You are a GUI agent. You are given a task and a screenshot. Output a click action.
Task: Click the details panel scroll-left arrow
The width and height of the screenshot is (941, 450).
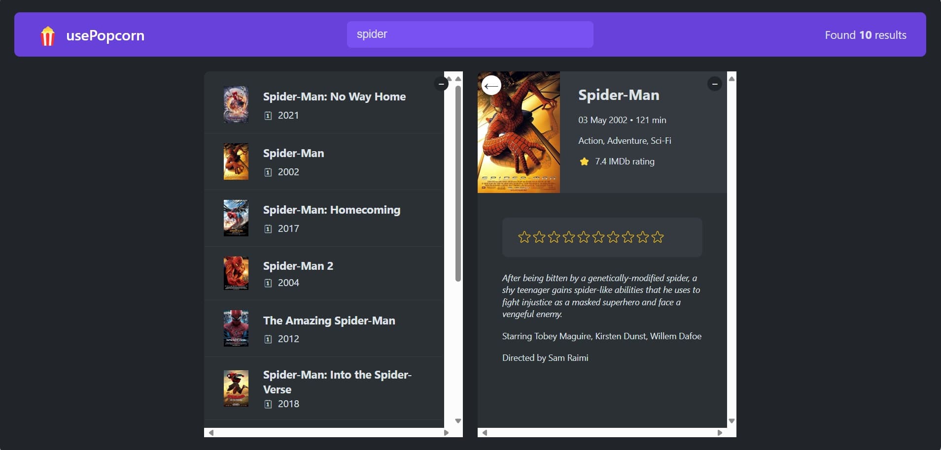pos(485,433)
